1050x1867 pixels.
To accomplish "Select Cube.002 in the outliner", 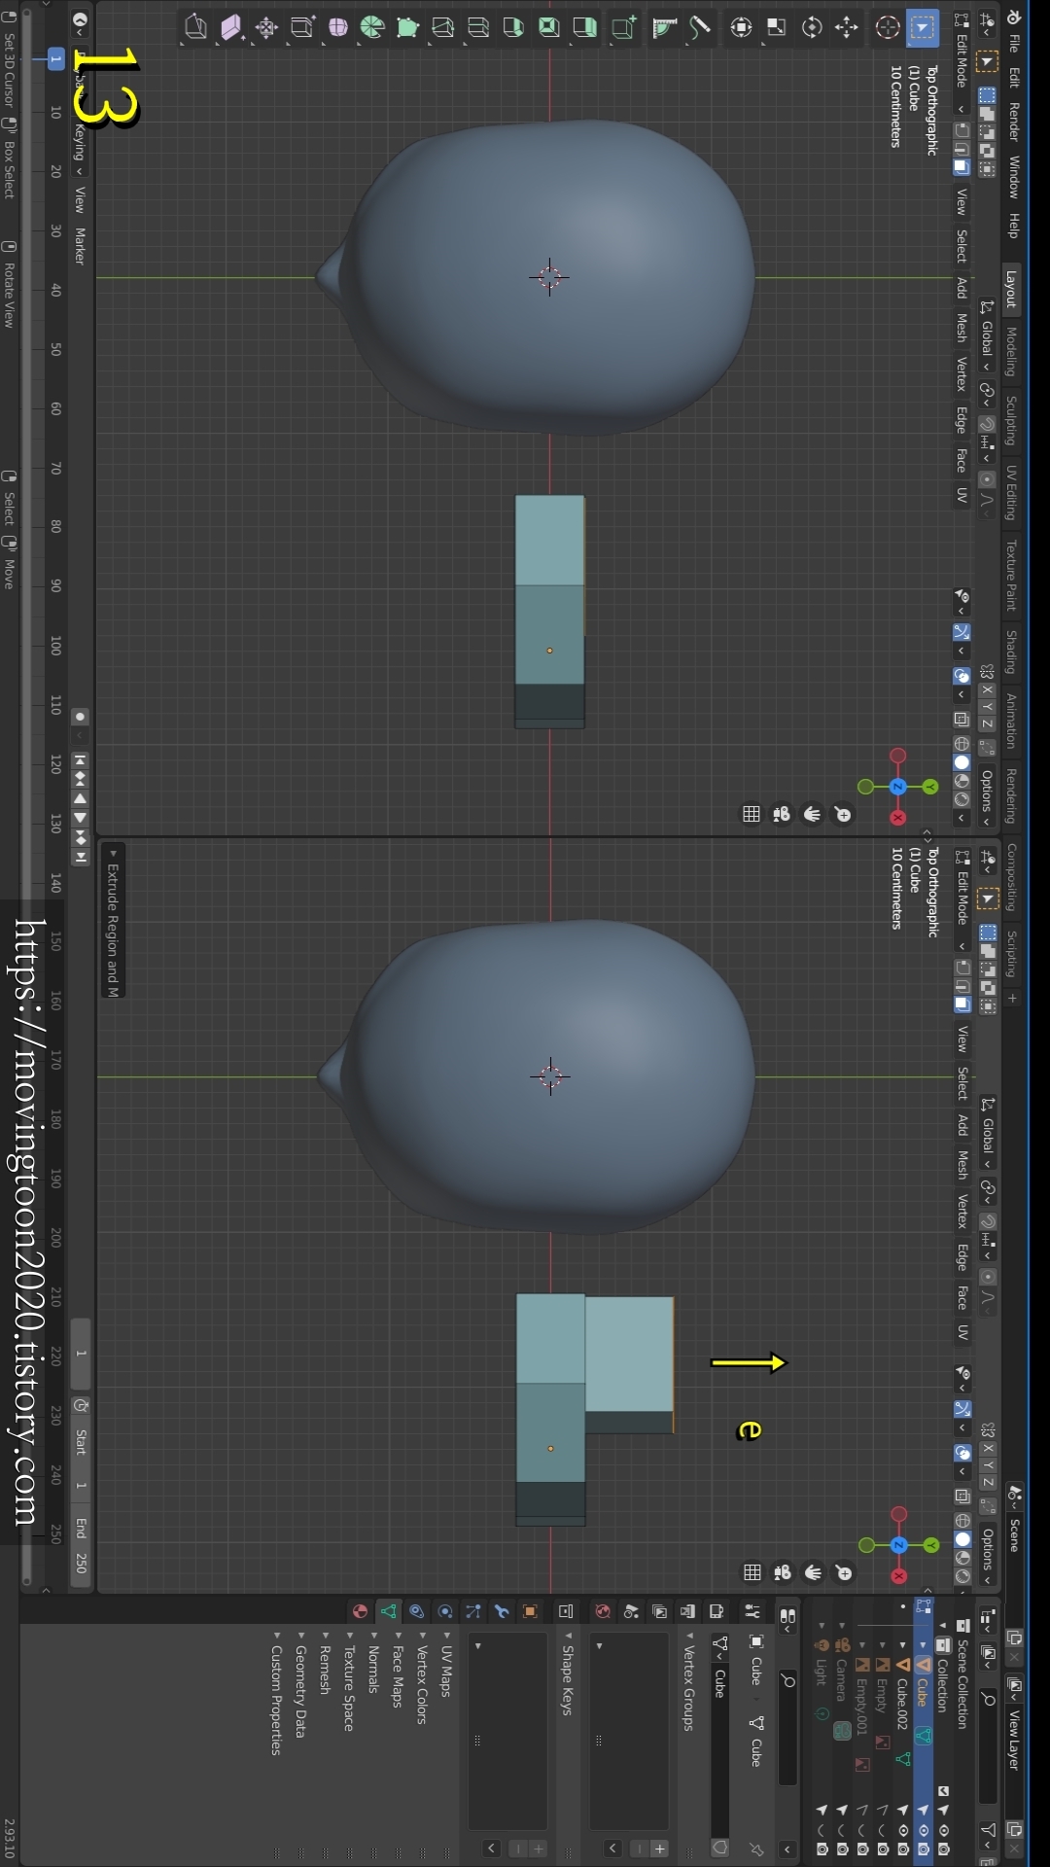I will 902,1703.
